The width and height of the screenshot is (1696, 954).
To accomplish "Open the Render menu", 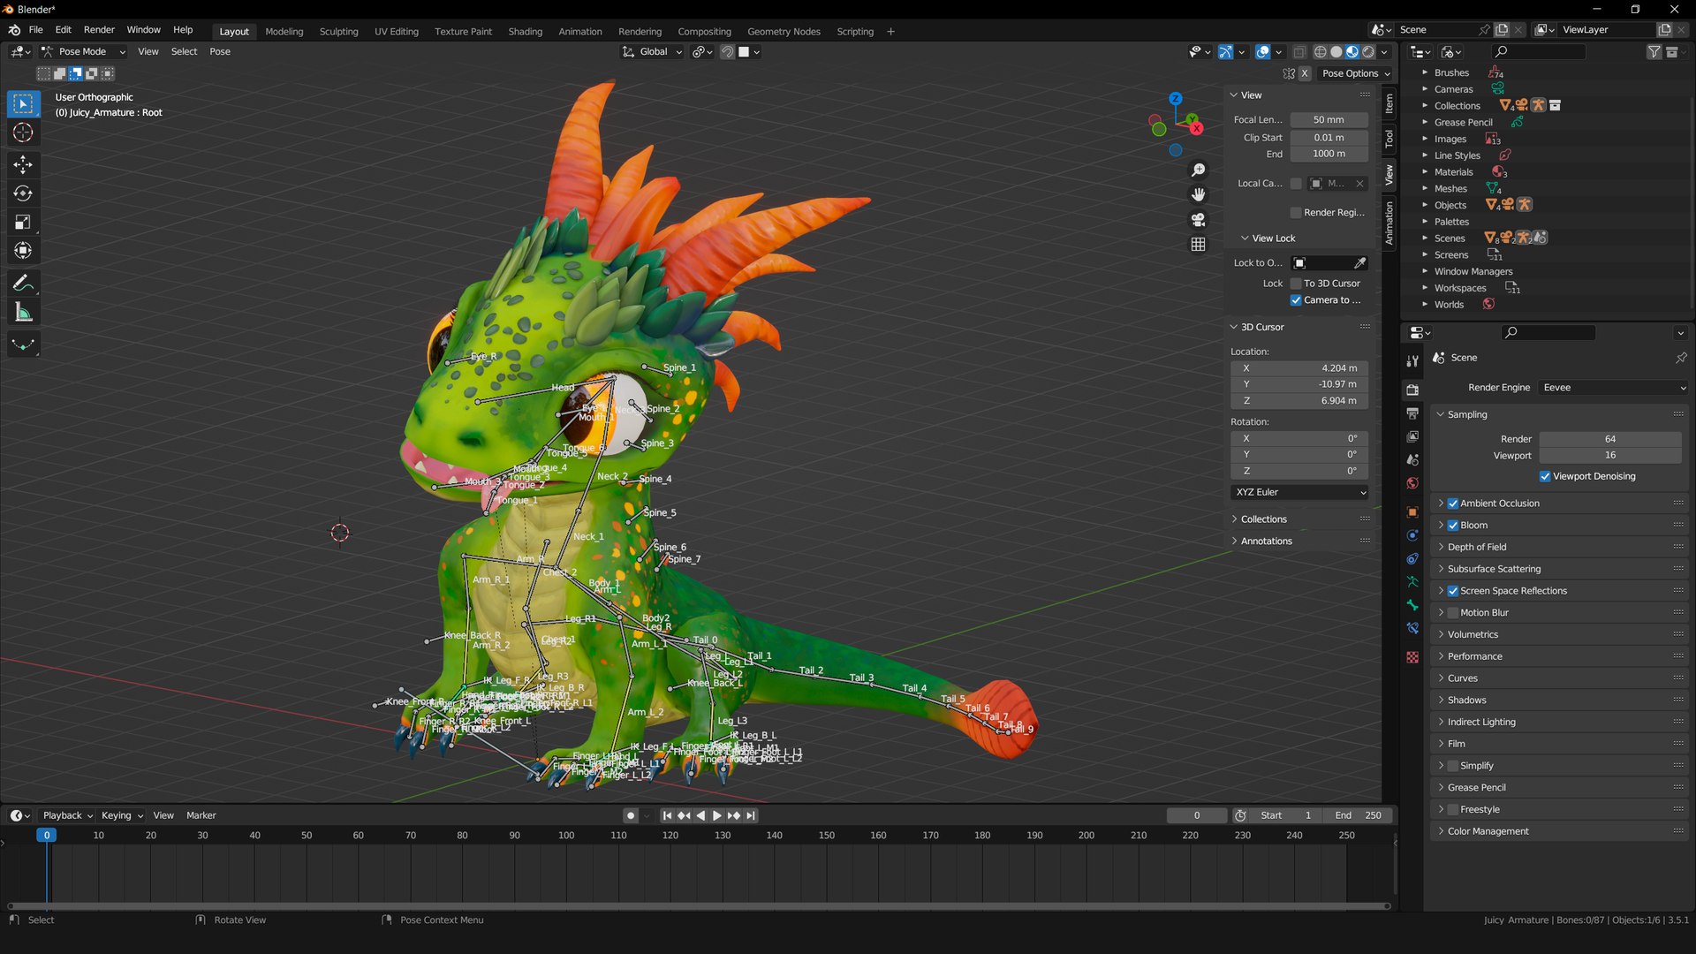I will [99, 30].
